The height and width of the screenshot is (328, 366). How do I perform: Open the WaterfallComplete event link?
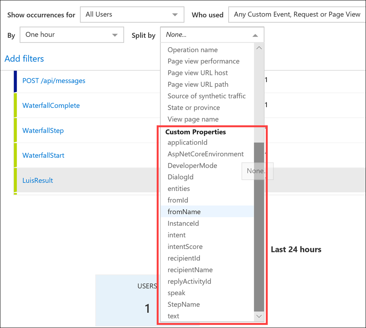pos(51,106)
